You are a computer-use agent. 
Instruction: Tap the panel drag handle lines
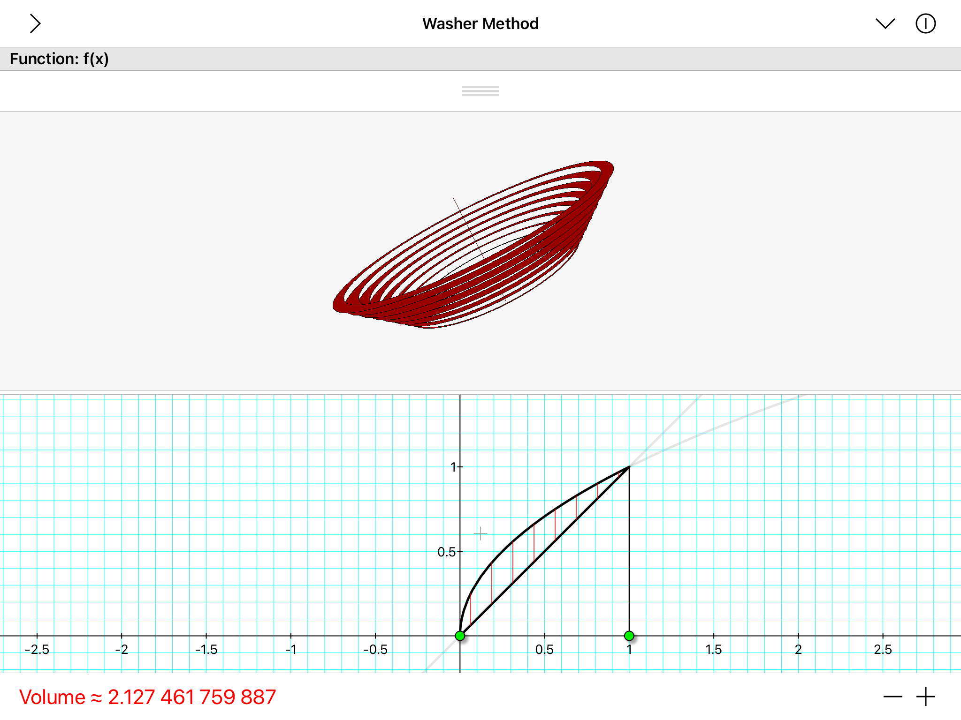[480, 91]
